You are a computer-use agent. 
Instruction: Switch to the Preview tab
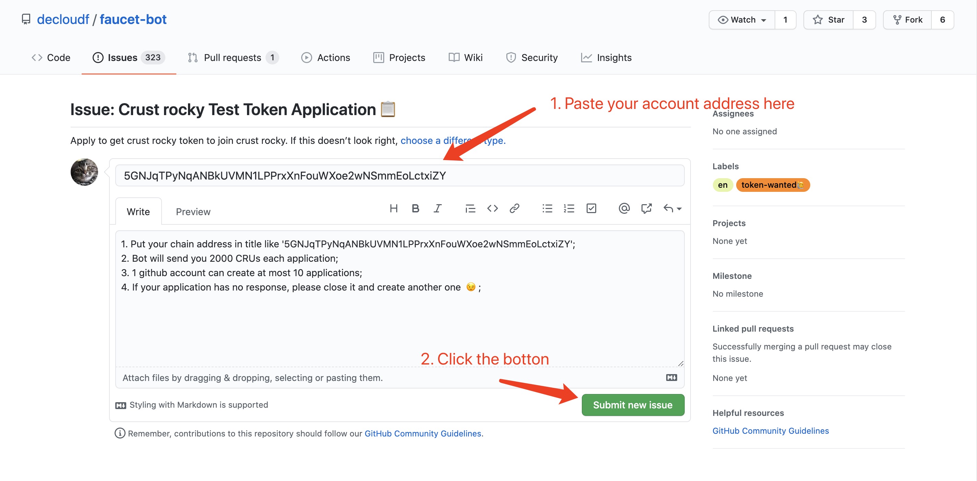pos(193,211)
